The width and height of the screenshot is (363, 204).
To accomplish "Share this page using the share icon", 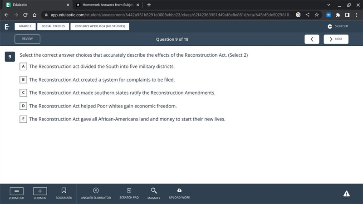I will pos(308,15).
